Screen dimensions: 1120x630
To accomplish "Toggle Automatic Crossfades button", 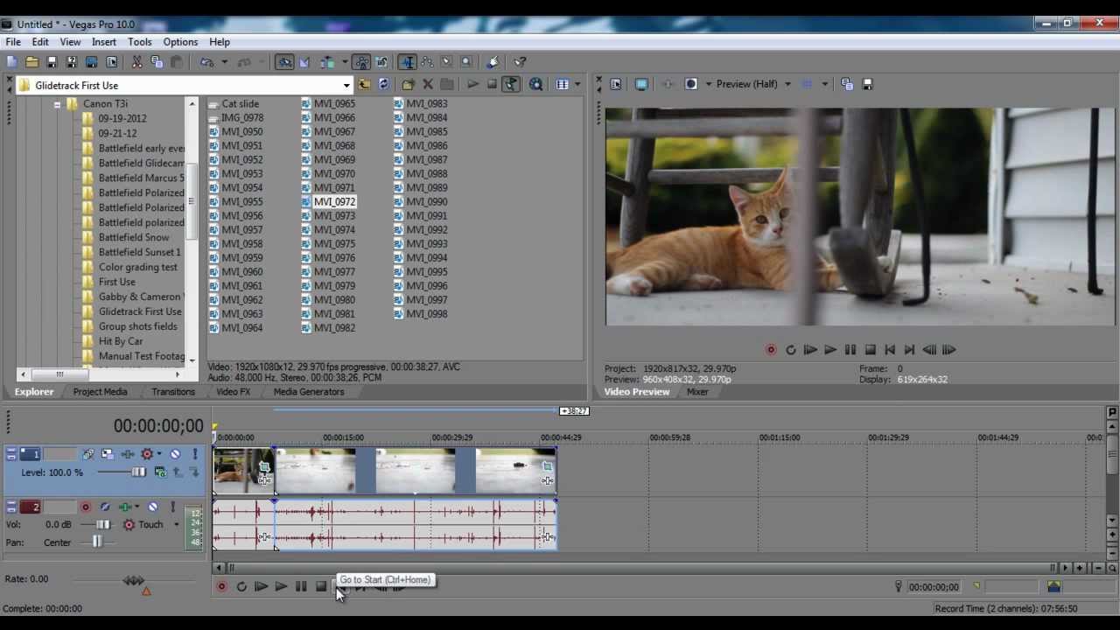I will pos(304,62).
